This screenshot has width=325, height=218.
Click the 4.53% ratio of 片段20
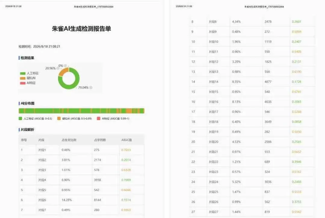point(236,142)
